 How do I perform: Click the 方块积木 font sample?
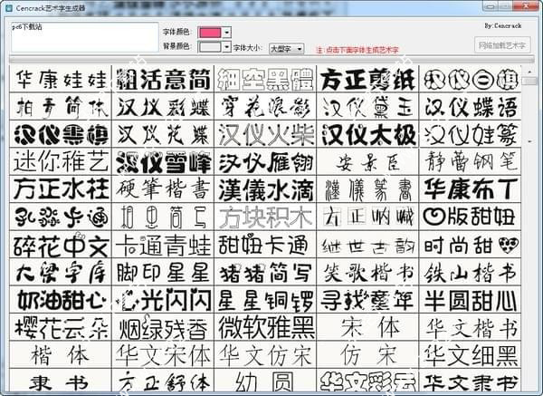265,217
